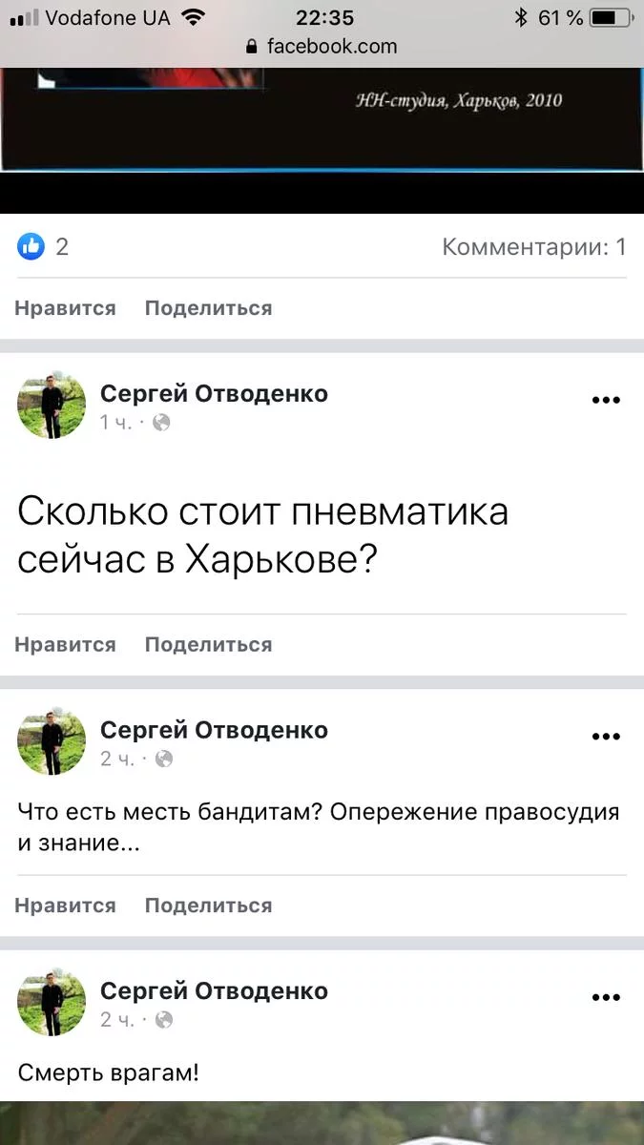Screen dimensions: 644x1145
Task: Open options menu on the revenge post
Action: [606, 736]
